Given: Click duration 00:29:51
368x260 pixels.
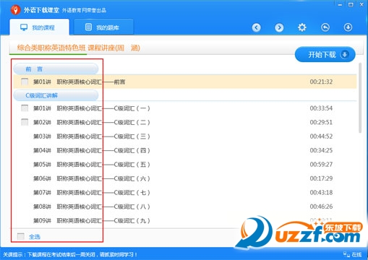Looking at the screenshot, I should pos(321,122).
